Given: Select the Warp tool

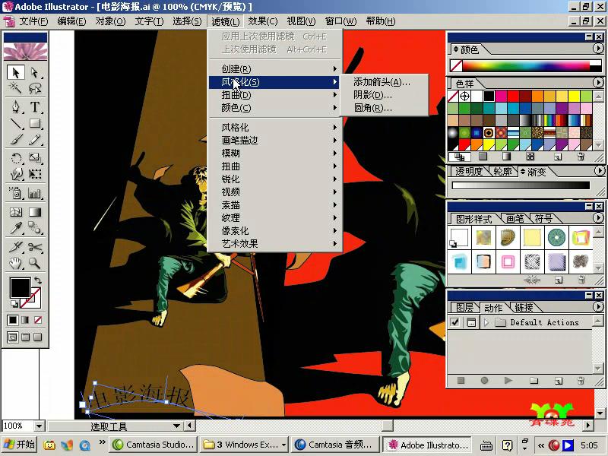Looking at the screenshot, I should point(16,174).
